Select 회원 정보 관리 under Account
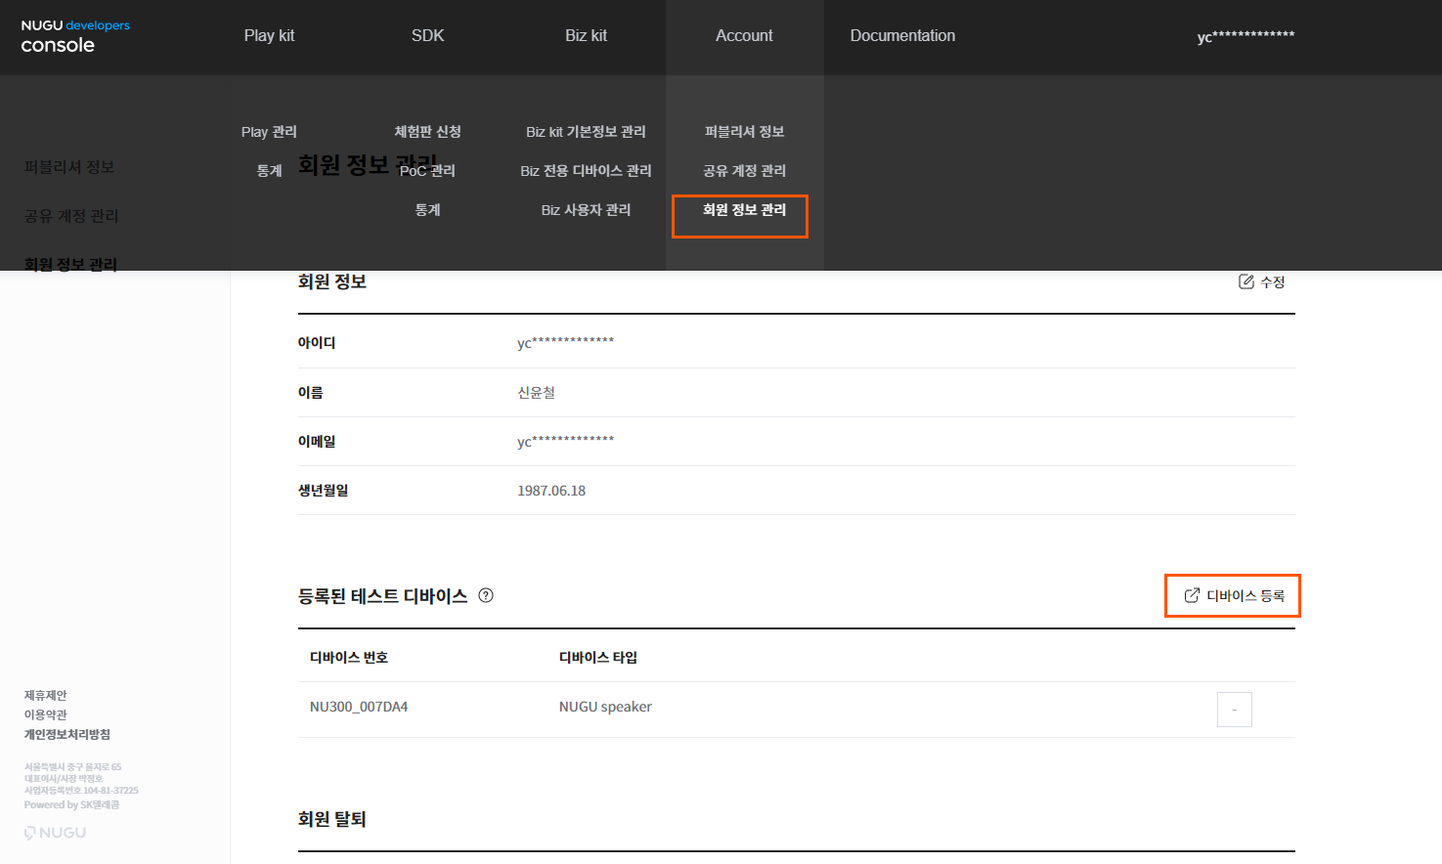The width and height of the screenshot is (1442, 864). pyautogui.click(x=744, y=210)
